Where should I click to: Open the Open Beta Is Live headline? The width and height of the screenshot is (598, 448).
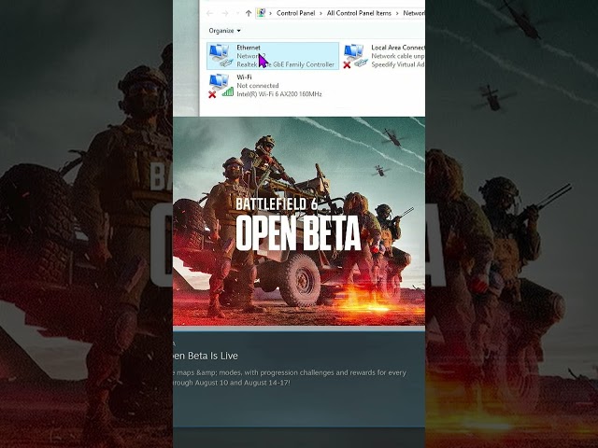(206, 356)
